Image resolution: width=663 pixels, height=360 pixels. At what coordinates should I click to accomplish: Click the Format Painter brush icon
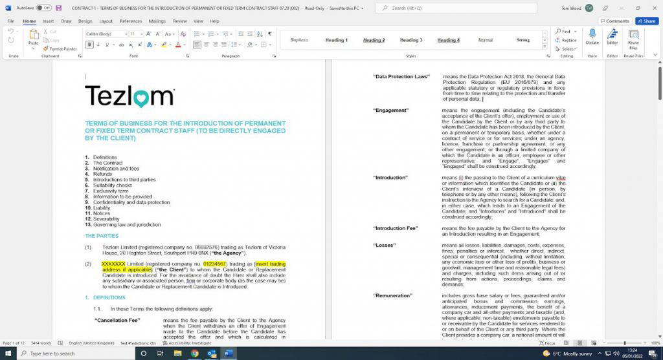pos(45,48)
